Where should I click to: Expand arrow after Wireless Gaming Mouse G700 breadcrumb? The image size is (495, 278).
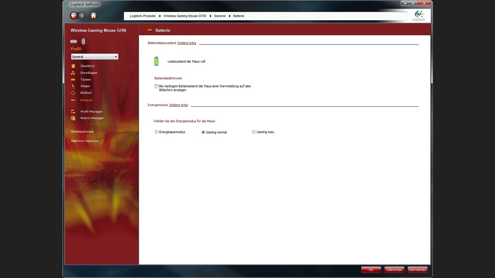210,16
